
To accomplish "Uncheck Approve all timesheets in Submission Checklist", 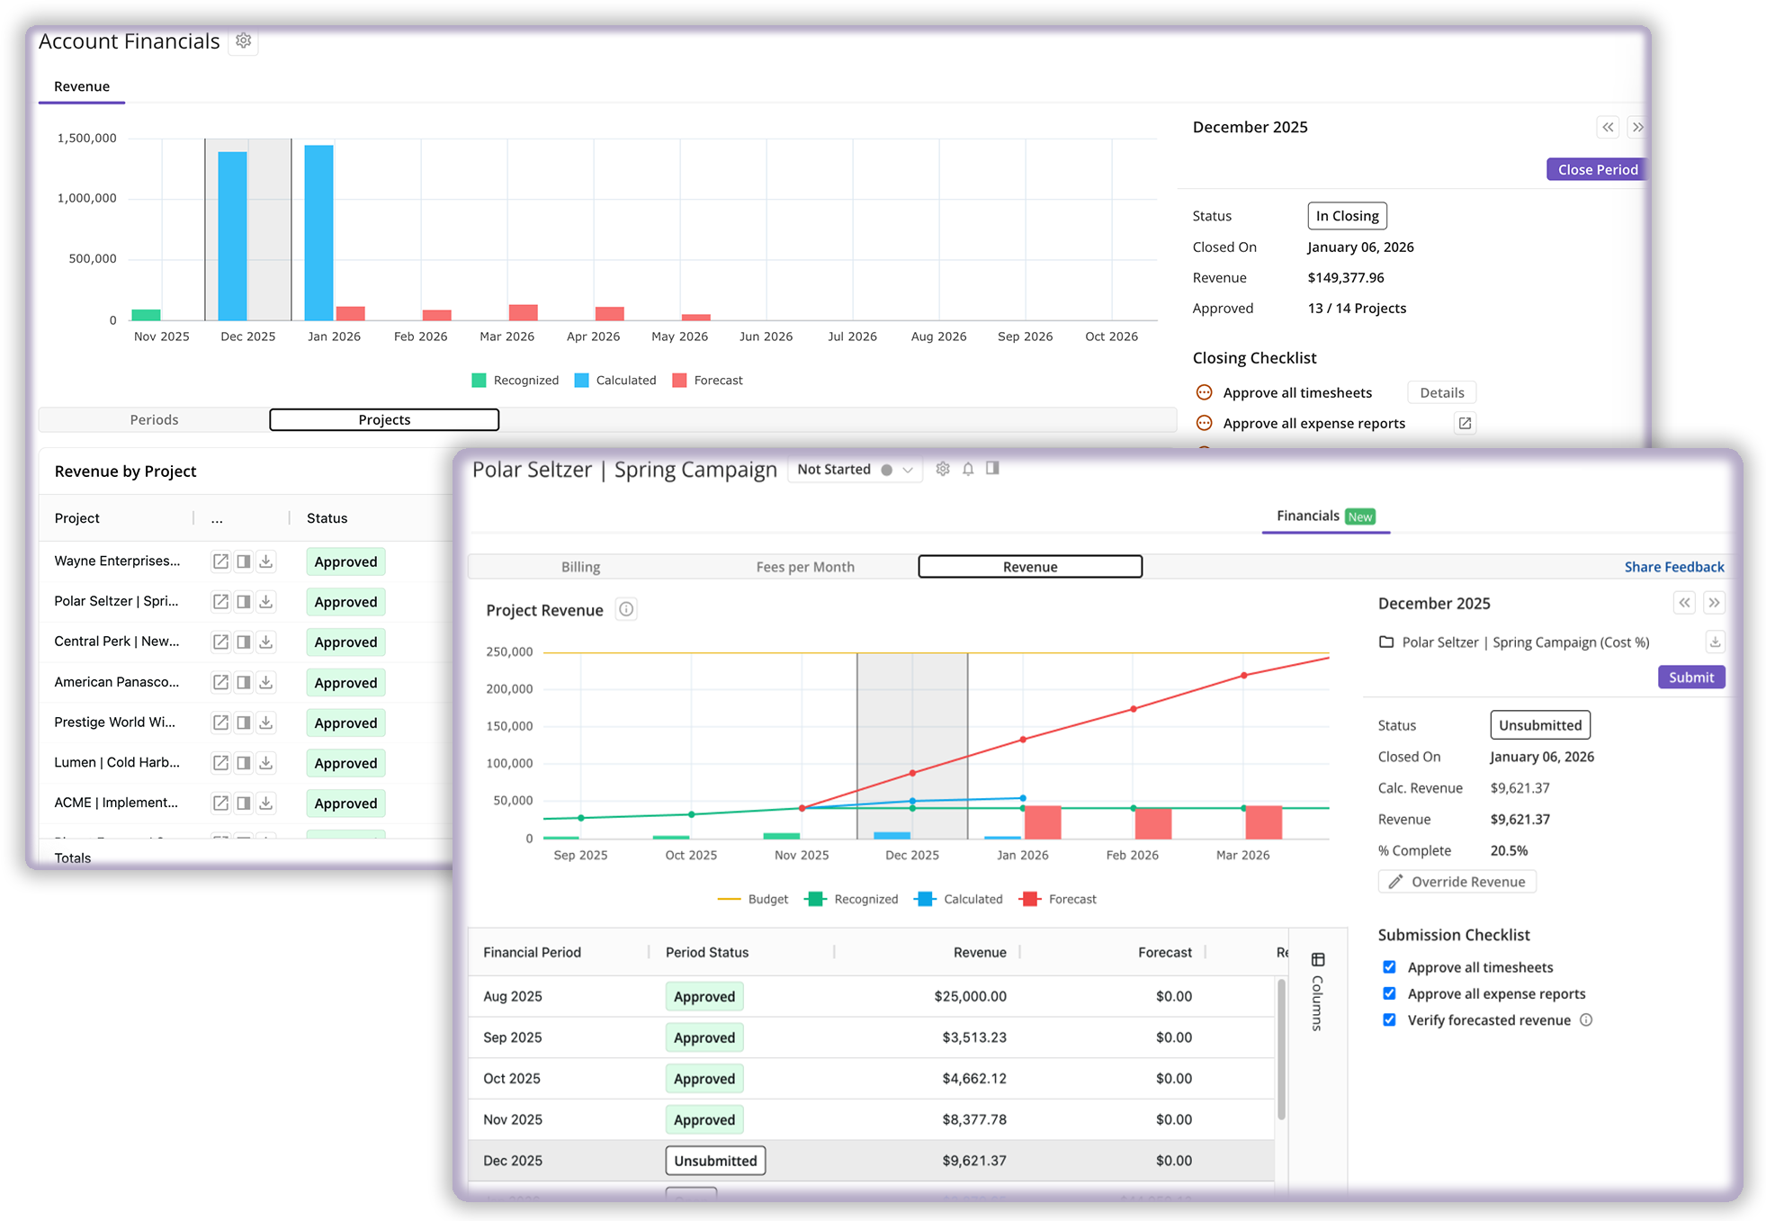I will (x=1390, y=966).
